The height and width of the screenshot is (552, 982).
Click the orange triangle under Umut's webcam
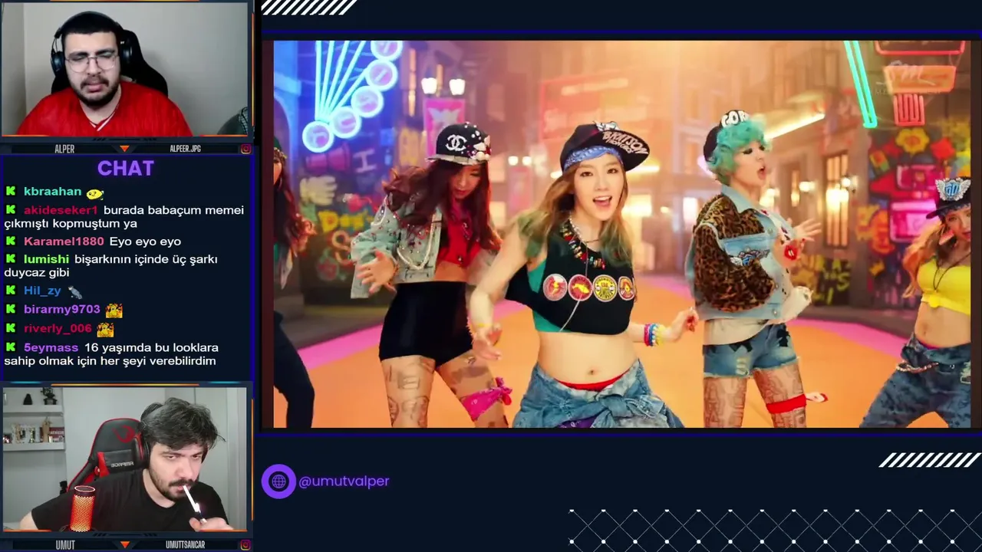coord(125,545)
